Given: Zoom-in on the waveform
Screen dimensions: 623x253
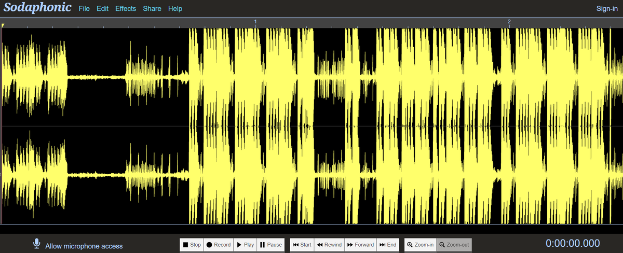Looking at the screenshot, I should [420, 245].
